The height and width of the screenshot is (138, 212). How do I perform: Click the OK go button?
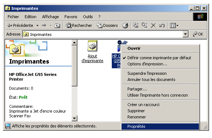click(198, 34)
